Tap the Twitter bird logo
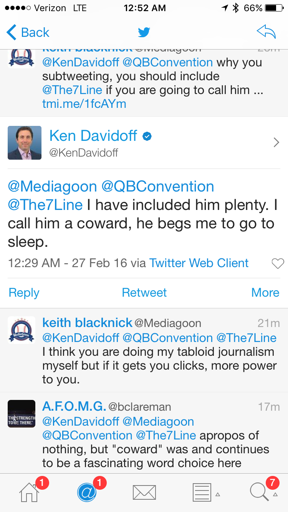This screenshot has height=512, width=288. click(144, 33)
